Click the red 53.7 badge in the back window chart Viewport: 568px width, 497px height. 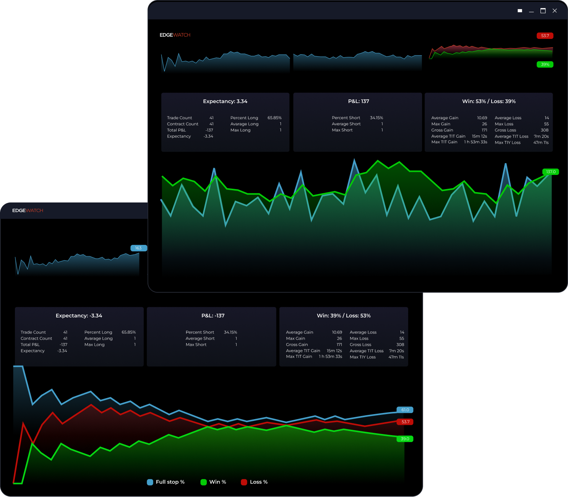[405, 422]
